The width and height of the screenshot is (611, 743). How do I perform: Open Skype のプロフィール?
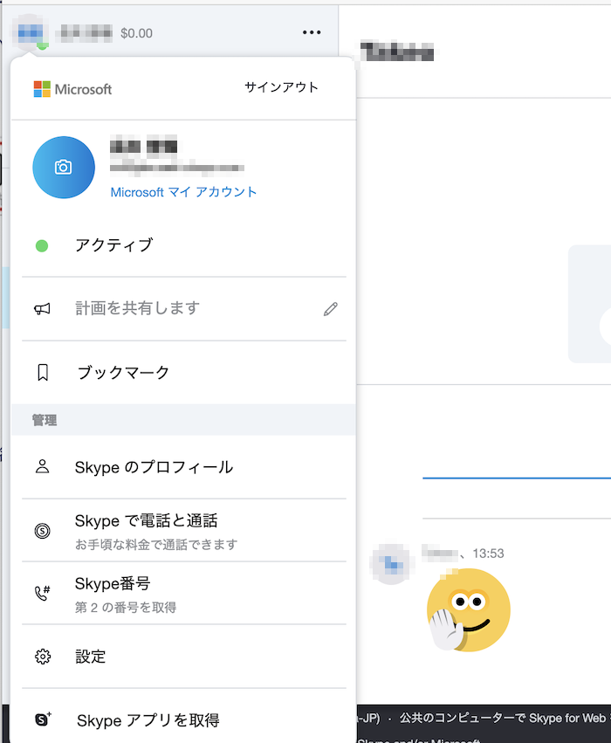pos(184,467)
